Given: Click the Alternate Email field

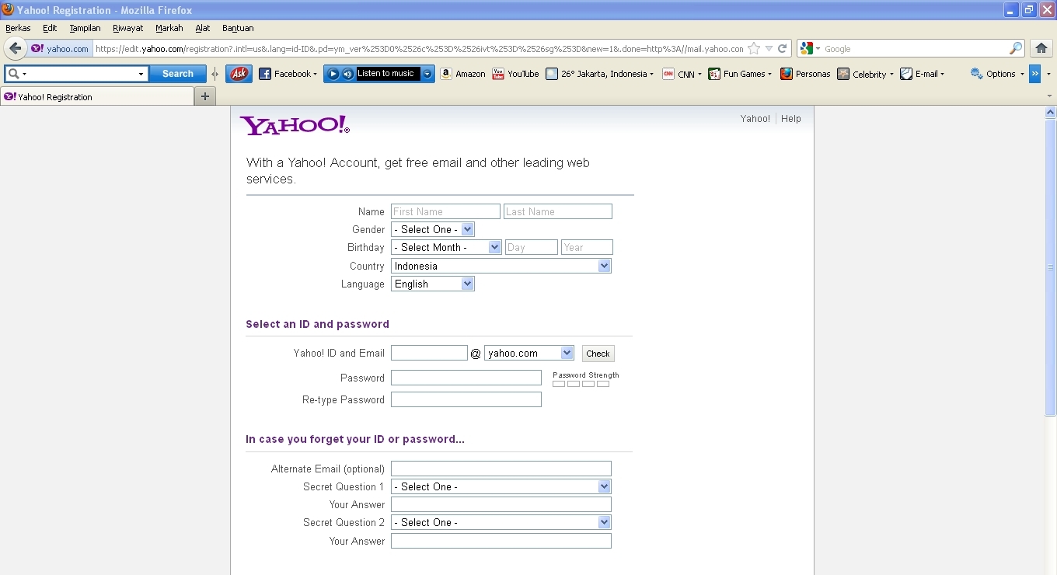Looking at the screenshot, I should (501, 469).
